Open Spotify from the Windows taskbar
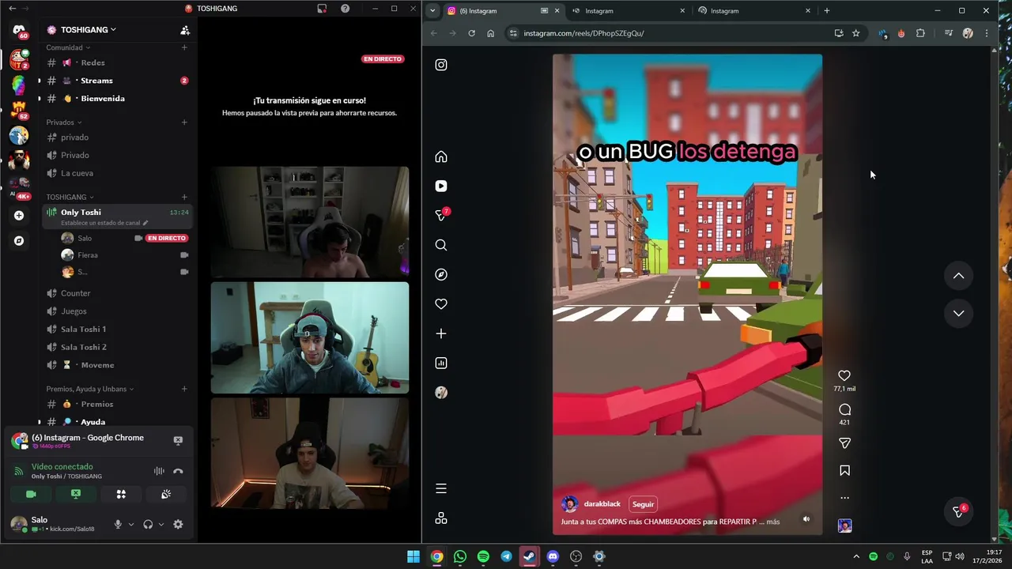 coord(483,556)
